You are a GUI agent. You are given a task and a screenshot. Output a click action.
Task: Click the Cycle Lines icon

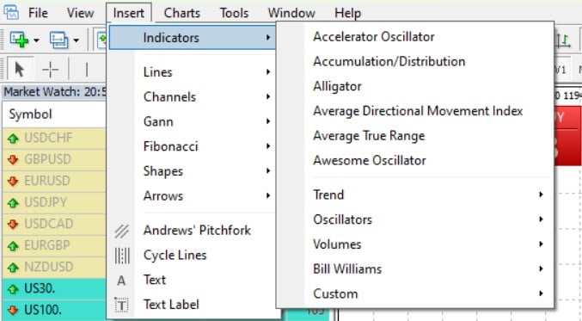pyautogui.click(x=122, y=256)
